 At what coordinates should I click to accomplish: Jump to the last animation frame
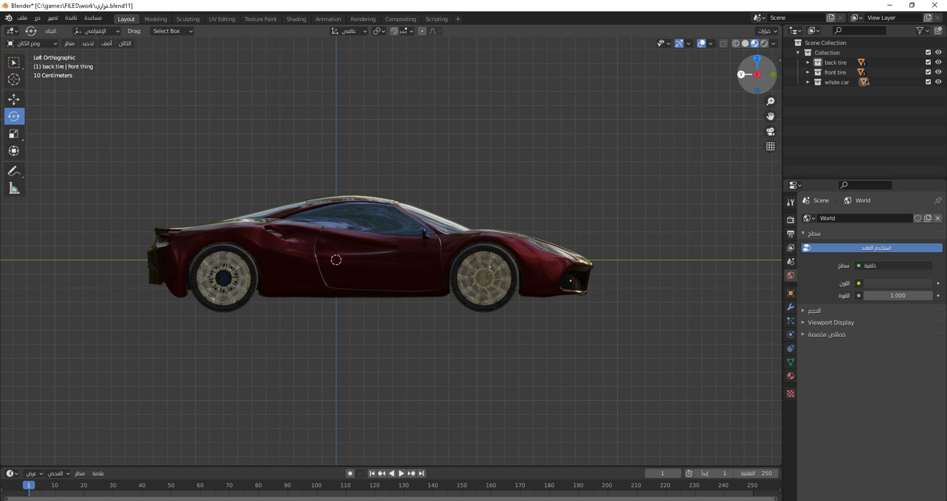421,473
